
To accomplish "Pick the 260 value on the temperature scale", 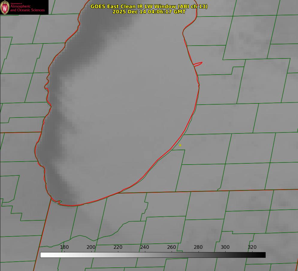I will (172, 247).
